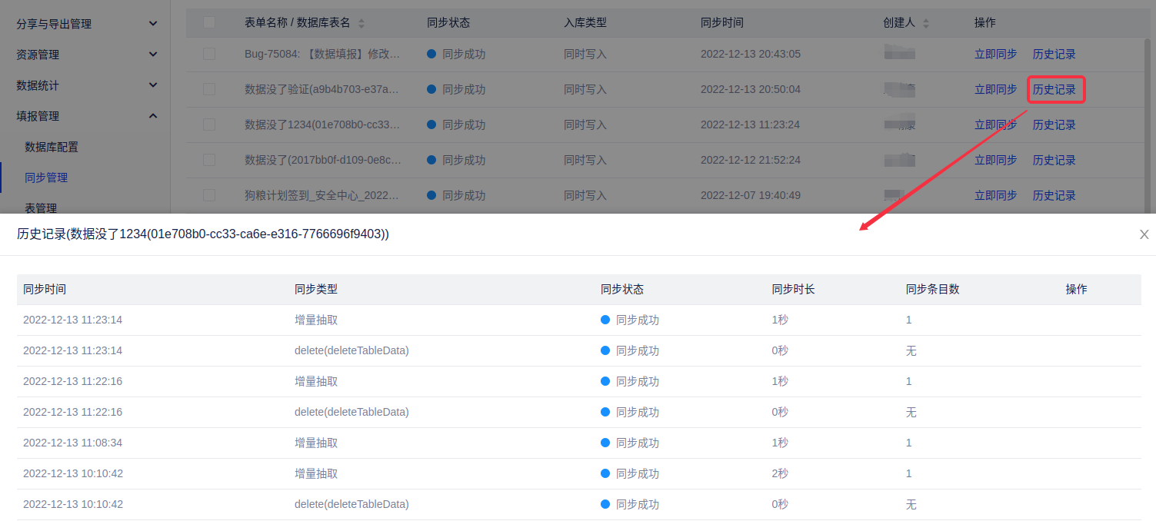Check the 数据没了验证 row checkbox
1156x521 pixels.
tap(209, 89)
